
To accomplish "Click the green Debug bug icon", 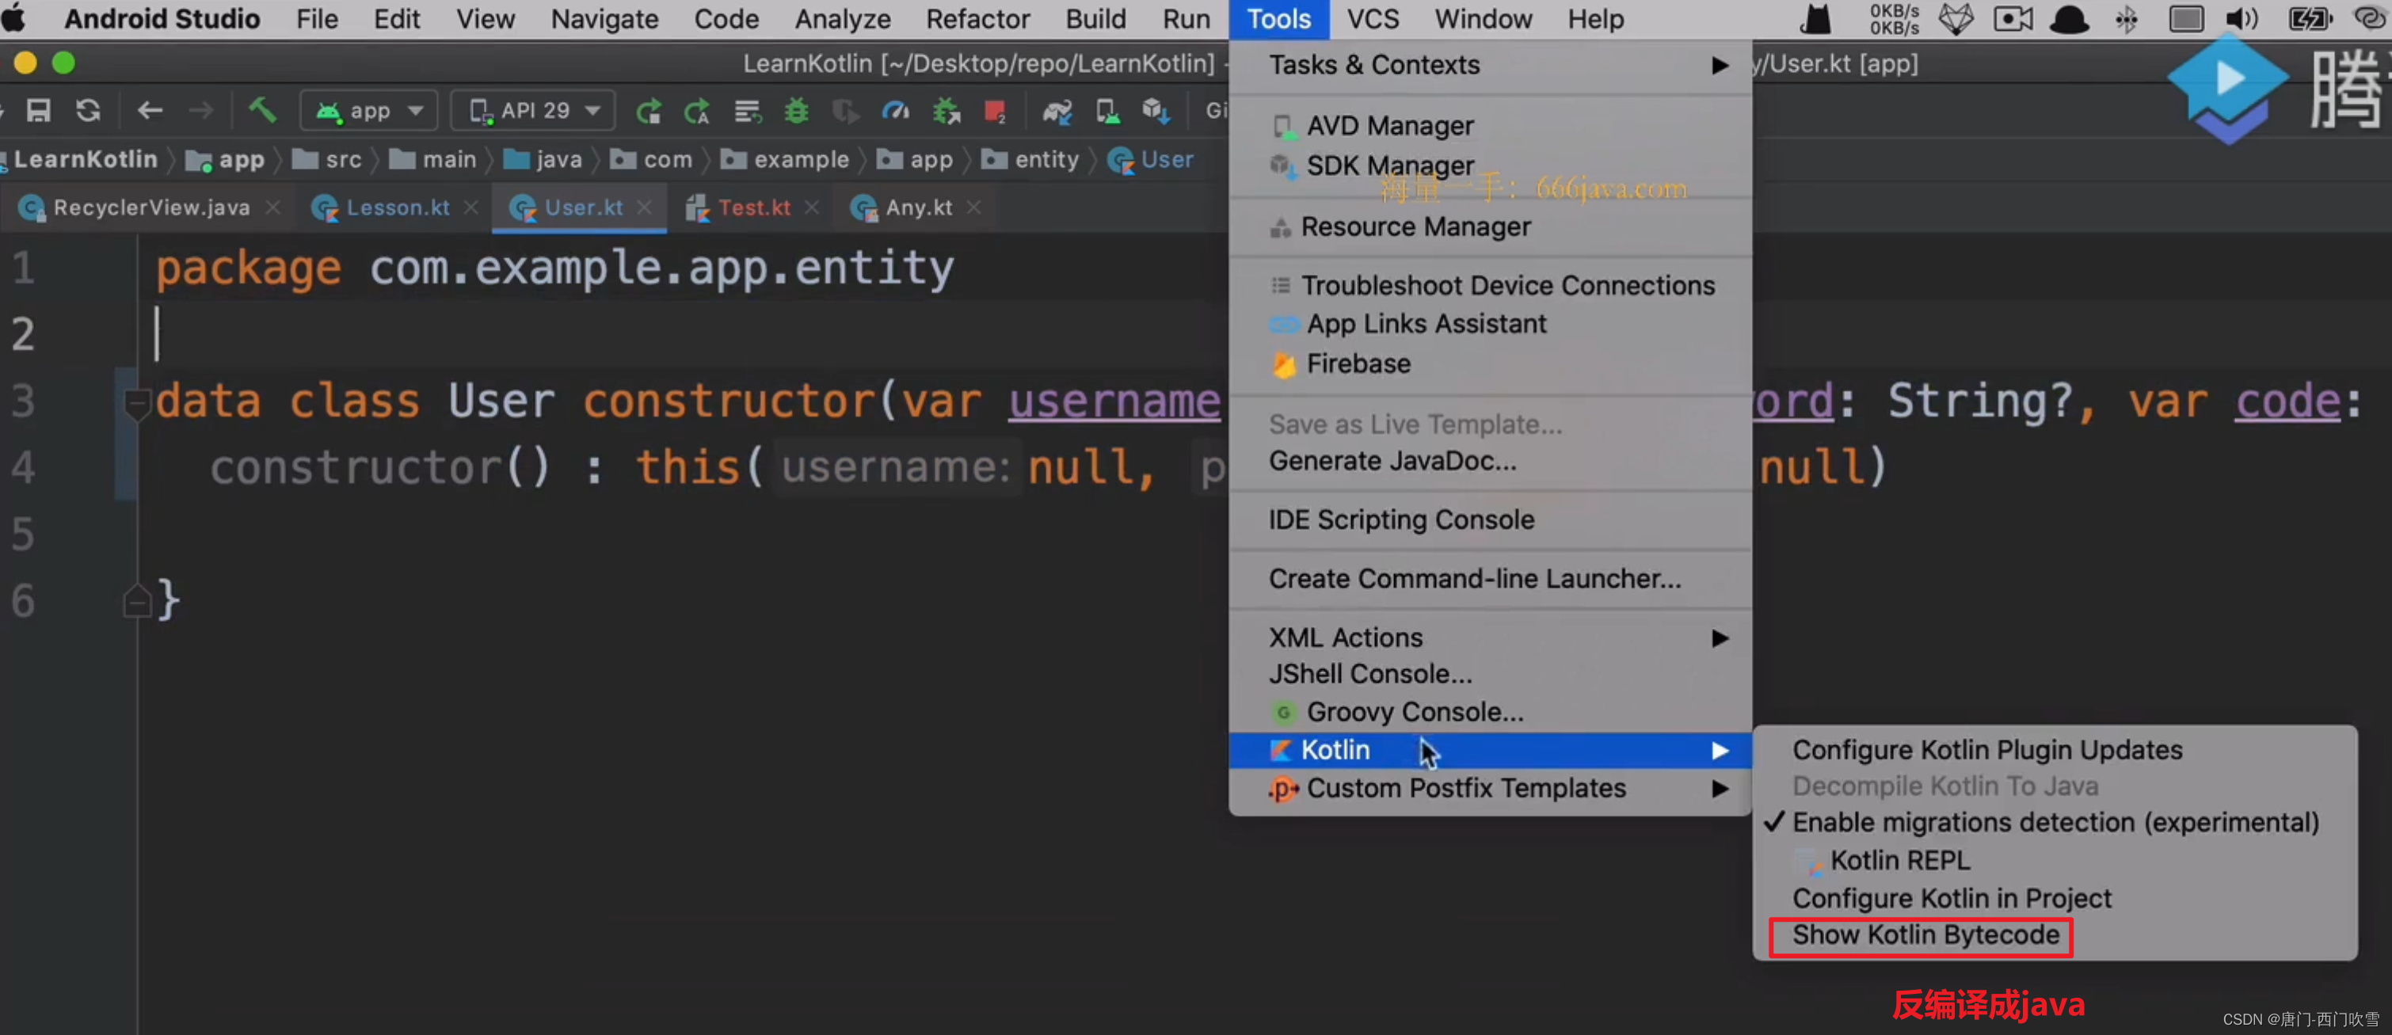I will (x=796, y=112).
